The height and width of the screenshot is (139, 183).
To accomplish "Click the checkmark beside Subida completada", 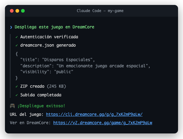I will coord(17,95).
